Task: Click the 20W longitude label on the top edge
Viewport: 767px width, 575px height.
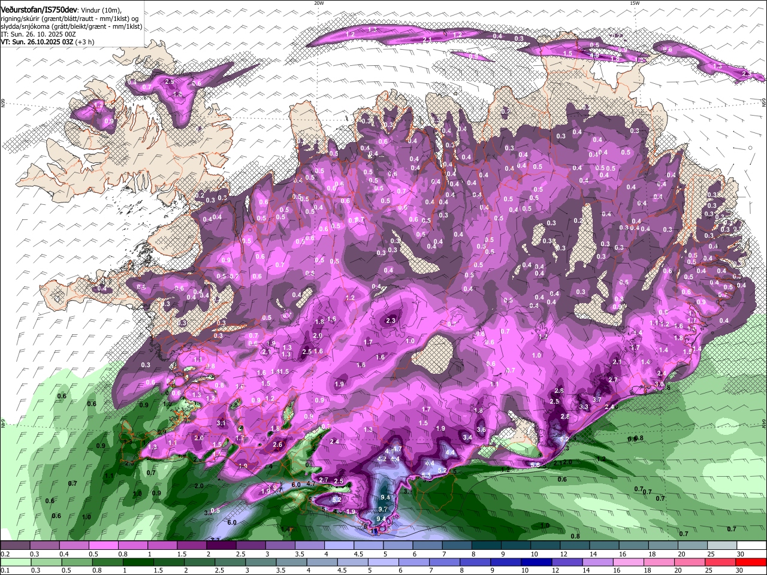Action: click(x=319, y=3)
